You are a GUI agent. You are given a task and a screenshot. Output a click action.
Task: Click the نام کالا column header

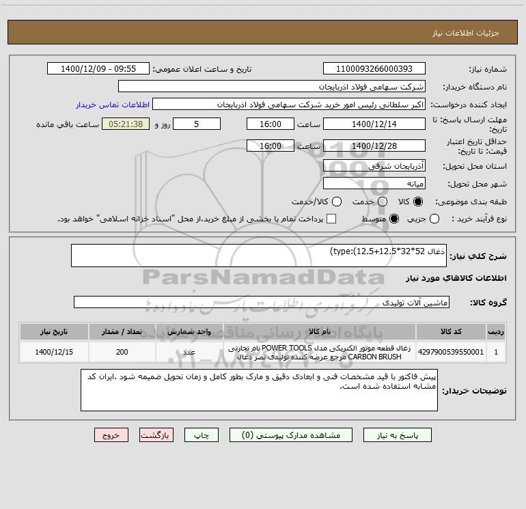[320, 331]
